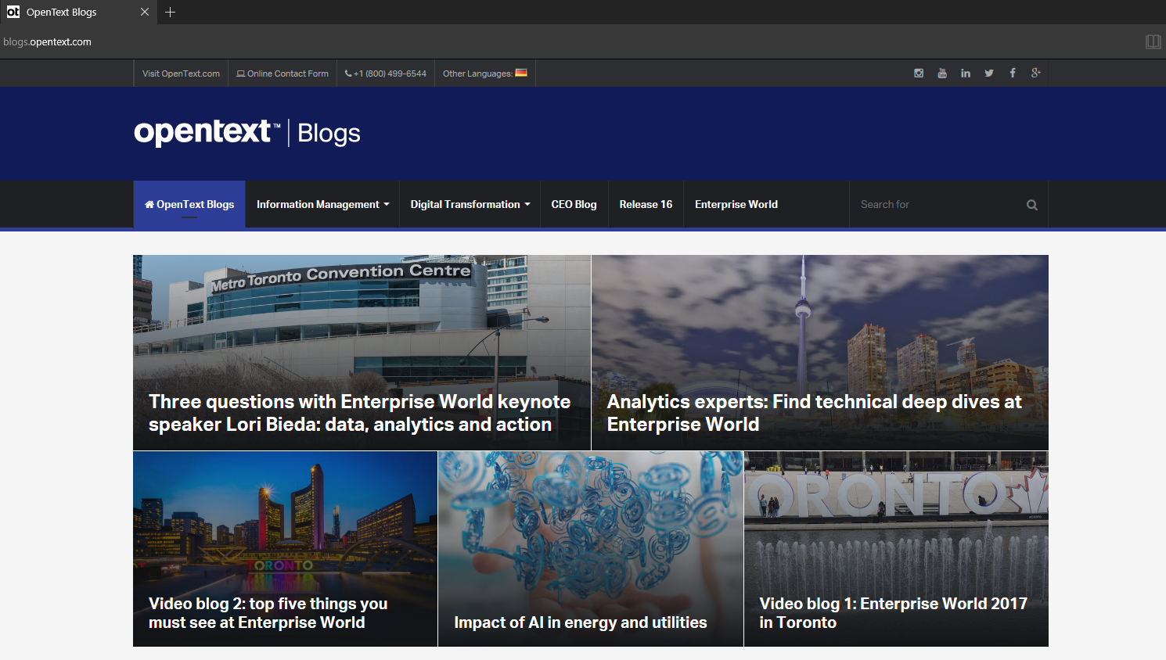Expand the Information Management dropdown menu
Screen dimensions: 1166x660
322,204
